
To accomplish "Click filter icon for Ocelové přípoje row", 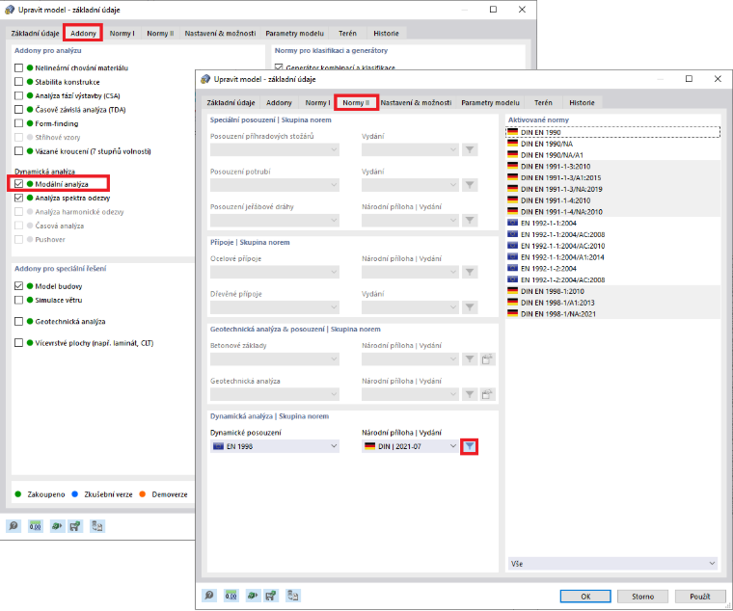I will [x=470, y=272].
